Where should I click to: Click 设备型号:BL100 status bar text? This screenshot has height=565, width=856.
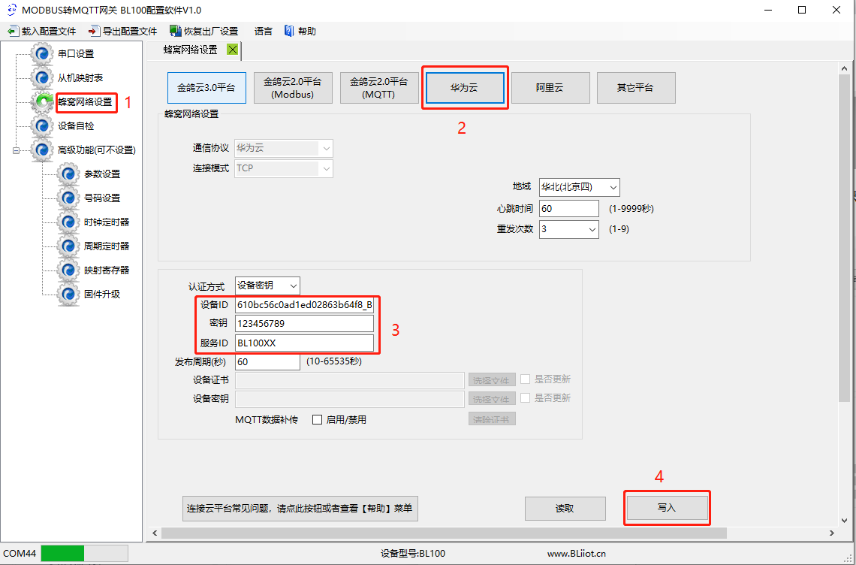click(413, 554)
